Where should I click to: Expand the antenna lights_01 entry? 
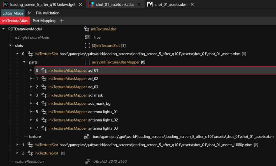(31, 111)
